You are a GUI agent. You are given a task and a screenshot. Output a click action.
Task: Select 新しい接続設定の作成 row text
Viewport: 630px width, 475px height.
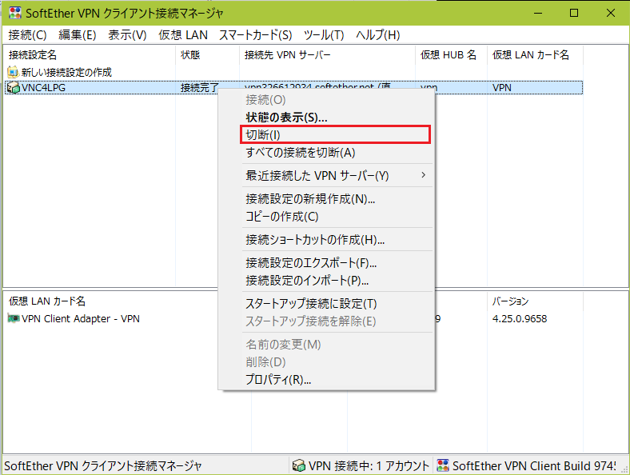tap(66, 72)
